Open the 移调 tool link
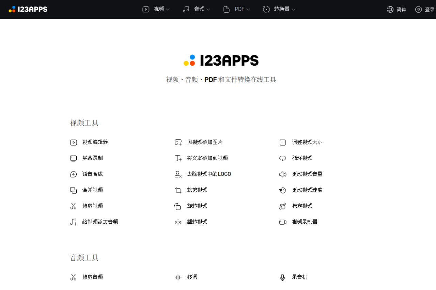Viewport: 436px width, 290px height. point(192,277)
